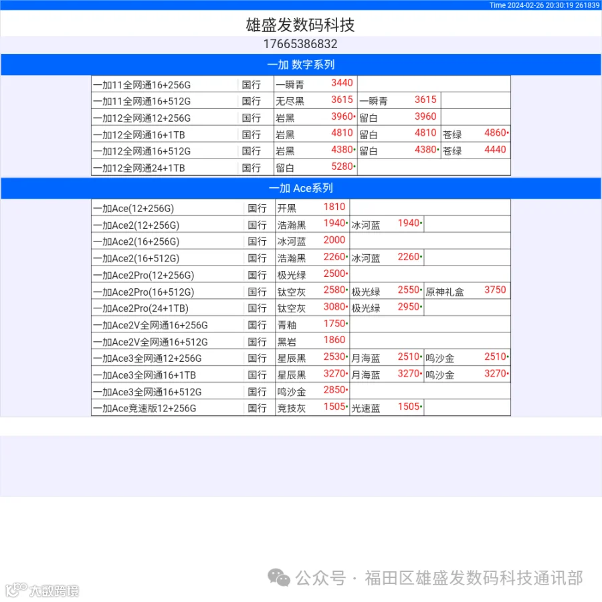Viewport: 602px width, 602px height.
Task: Select the row 一加12全网通12+256G
Action: click(x=301, y=118)
